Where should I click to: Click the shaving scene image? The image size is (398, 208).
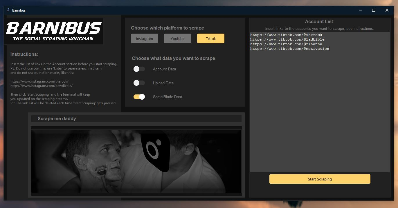pyautogui.click(x=136, y=161)
